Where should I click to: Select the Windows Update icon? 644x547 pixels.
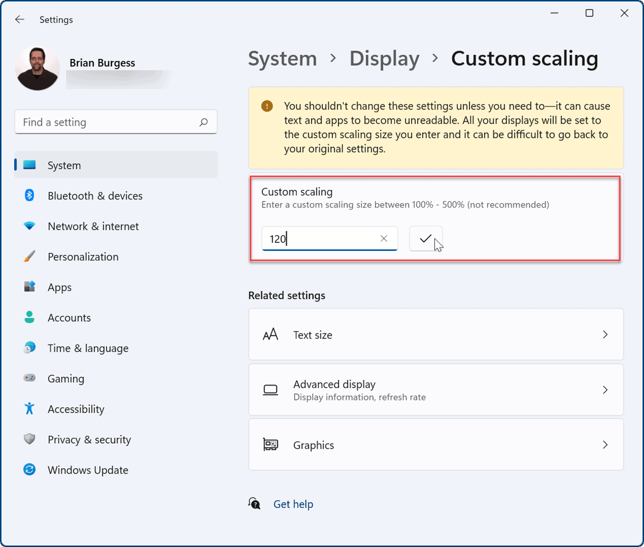[30, 470]
